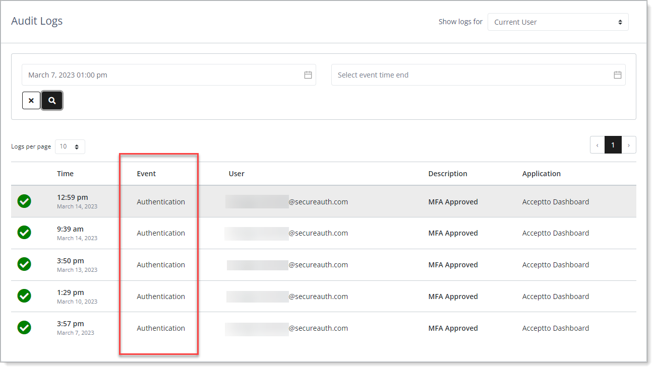Click Authentication in the 12:59 pm row
The image size is (655, 370).
click(x=161, y=202)
